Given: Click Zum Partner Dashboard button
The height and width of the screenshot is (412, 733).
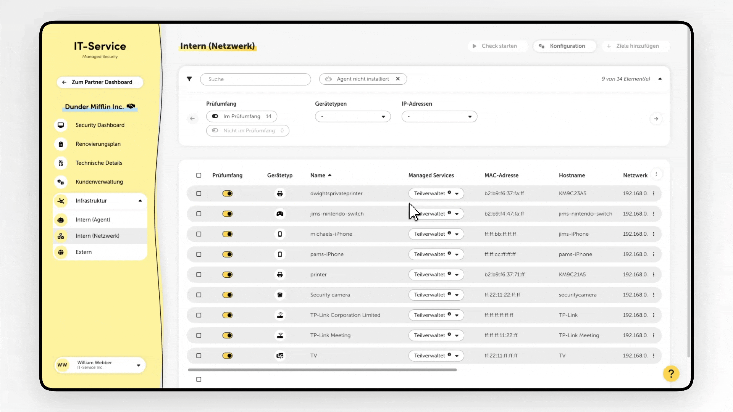Looking at the screenshot, I should click(100, 82).
